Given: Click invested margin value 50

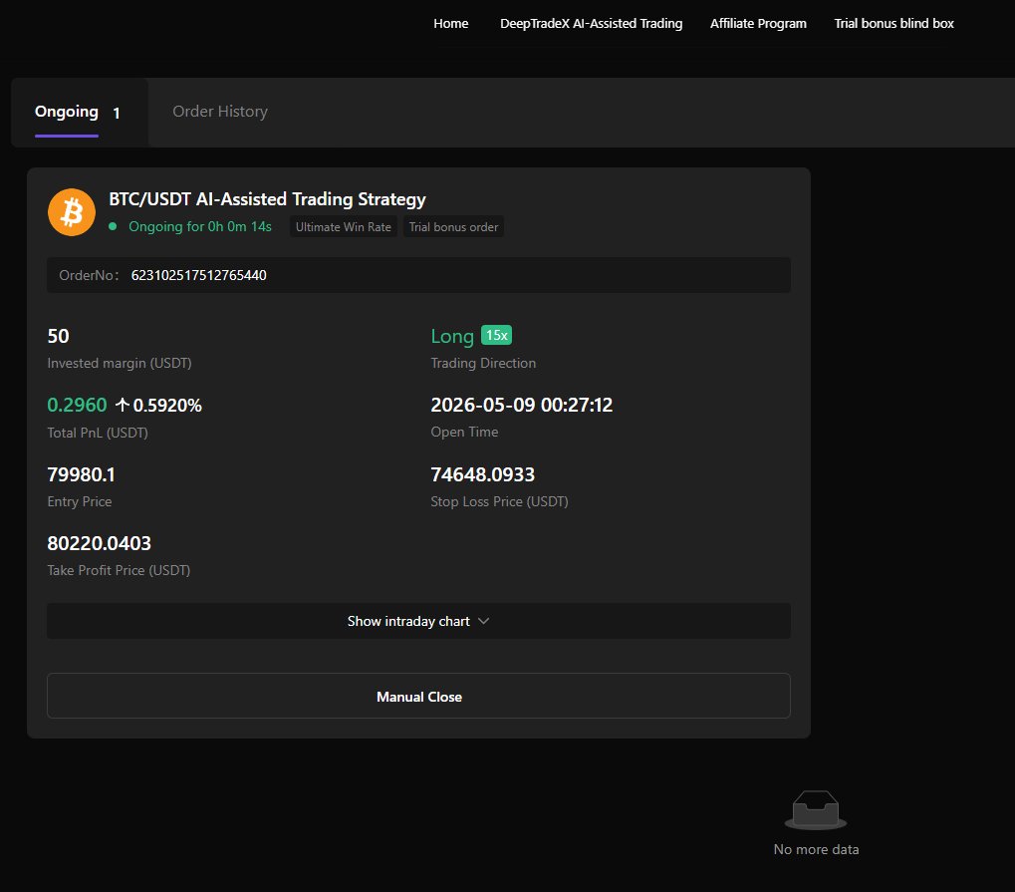Looking at the screenshot, I should (58, 336).
